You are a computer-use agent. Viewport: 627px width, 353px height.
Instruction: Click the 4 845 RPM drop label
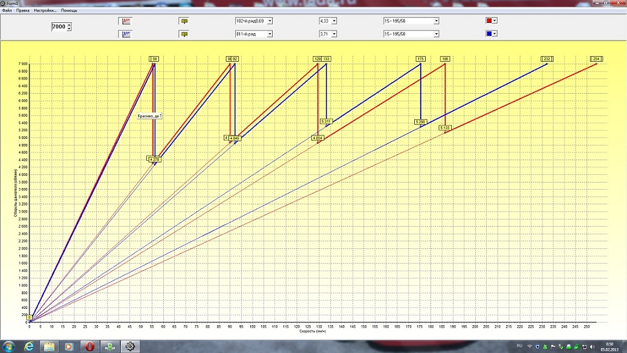click(235, 138)
